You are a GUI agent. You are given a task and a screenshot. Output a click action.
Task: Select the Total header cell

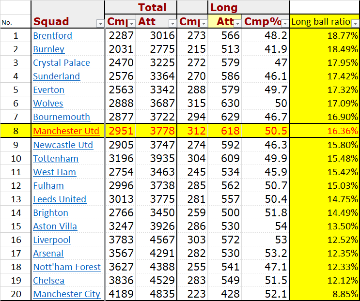152,7
